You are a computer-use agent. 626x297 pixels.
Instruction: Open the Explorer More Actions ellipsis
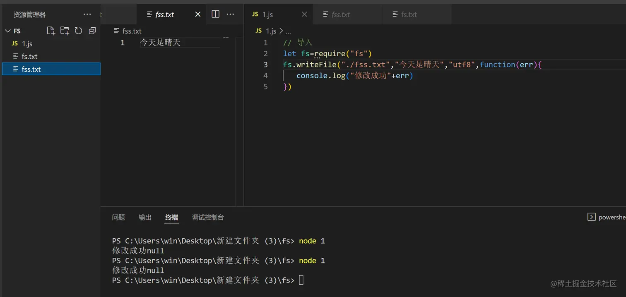pyautogui.click(x=87, y=14)
